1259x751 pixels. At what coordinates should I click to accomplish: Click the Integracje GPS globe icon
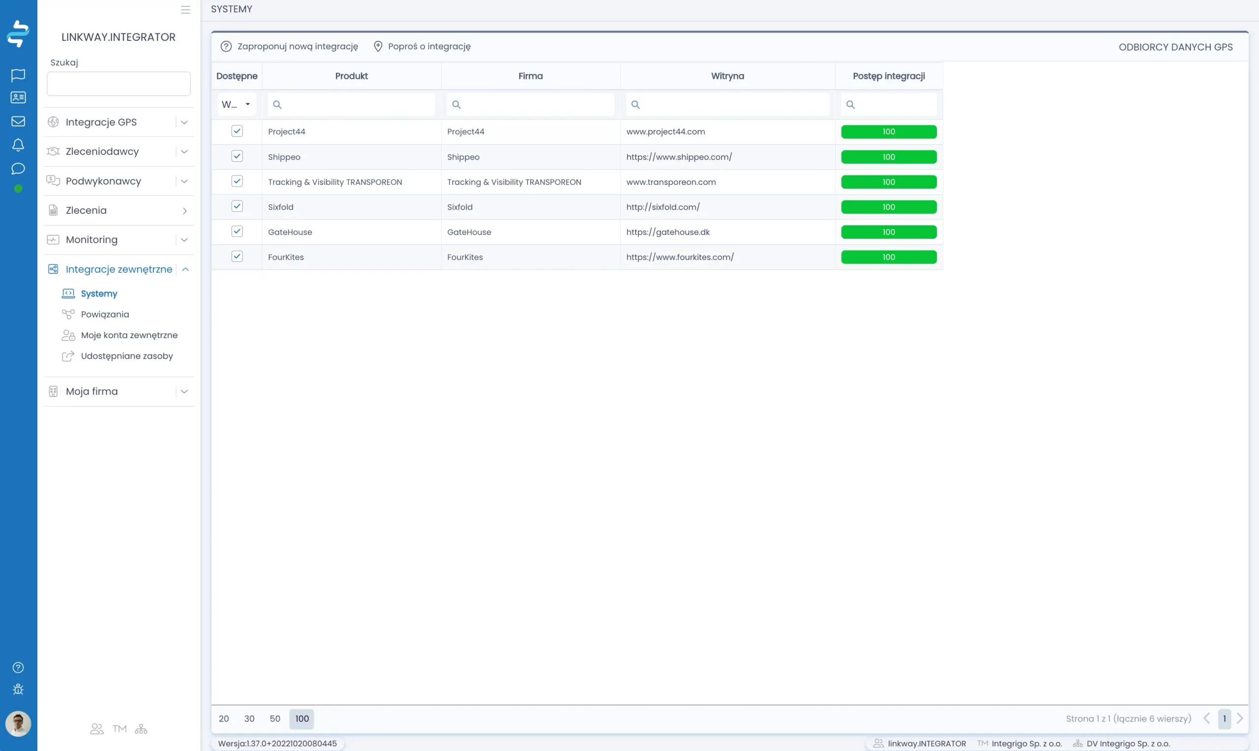tap(53, 122)
